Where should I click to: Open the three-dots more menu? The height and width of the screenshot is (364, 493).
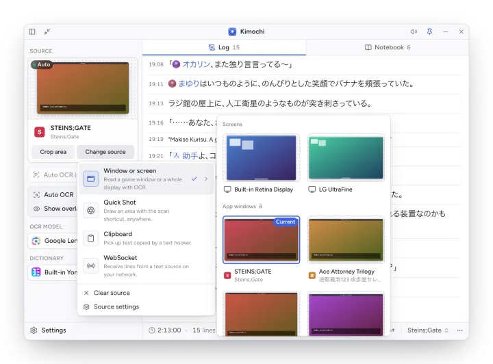click(x=459, y=330)
